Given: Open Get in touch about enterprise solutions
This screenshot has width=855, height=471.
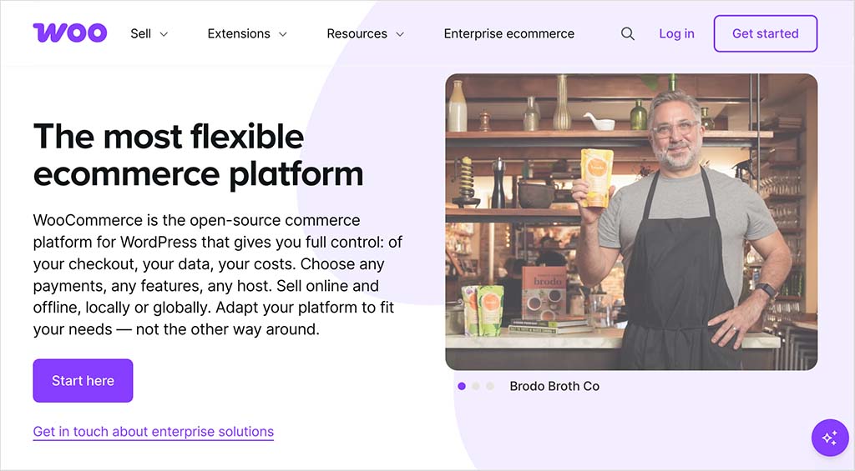Looking at the screenshot, I should pyautogui.click(x=154, y=432).
